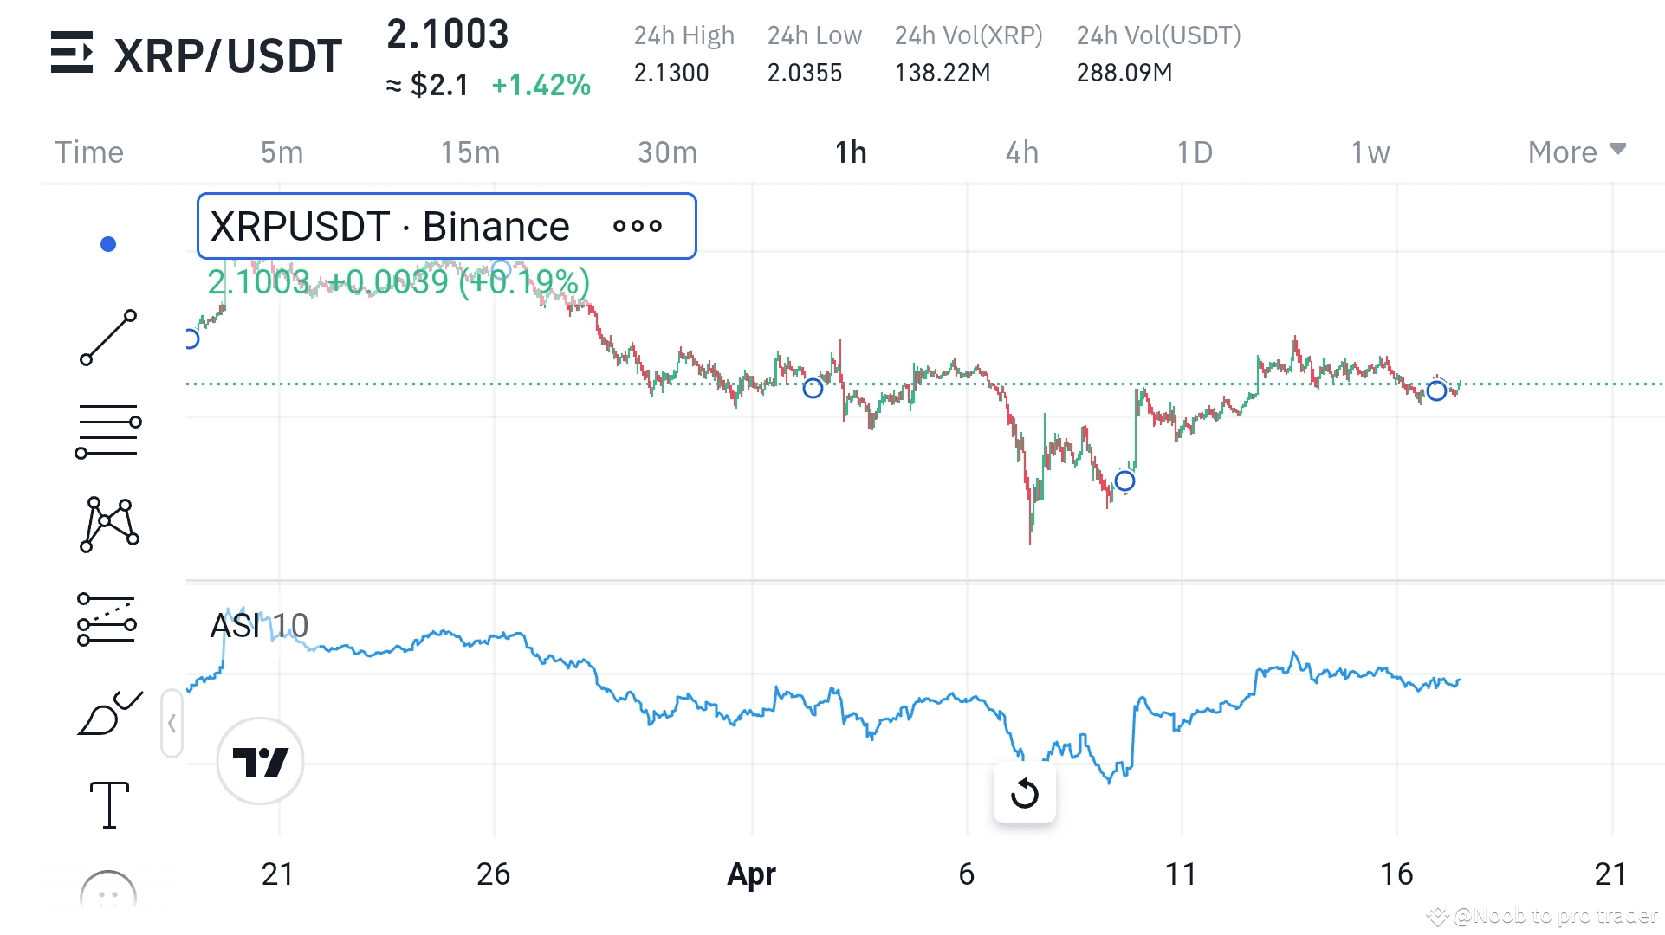Viewport: 1665px width, 935px height.
Task: Switch to the 4h timeframe
Action: point(1021,152)
